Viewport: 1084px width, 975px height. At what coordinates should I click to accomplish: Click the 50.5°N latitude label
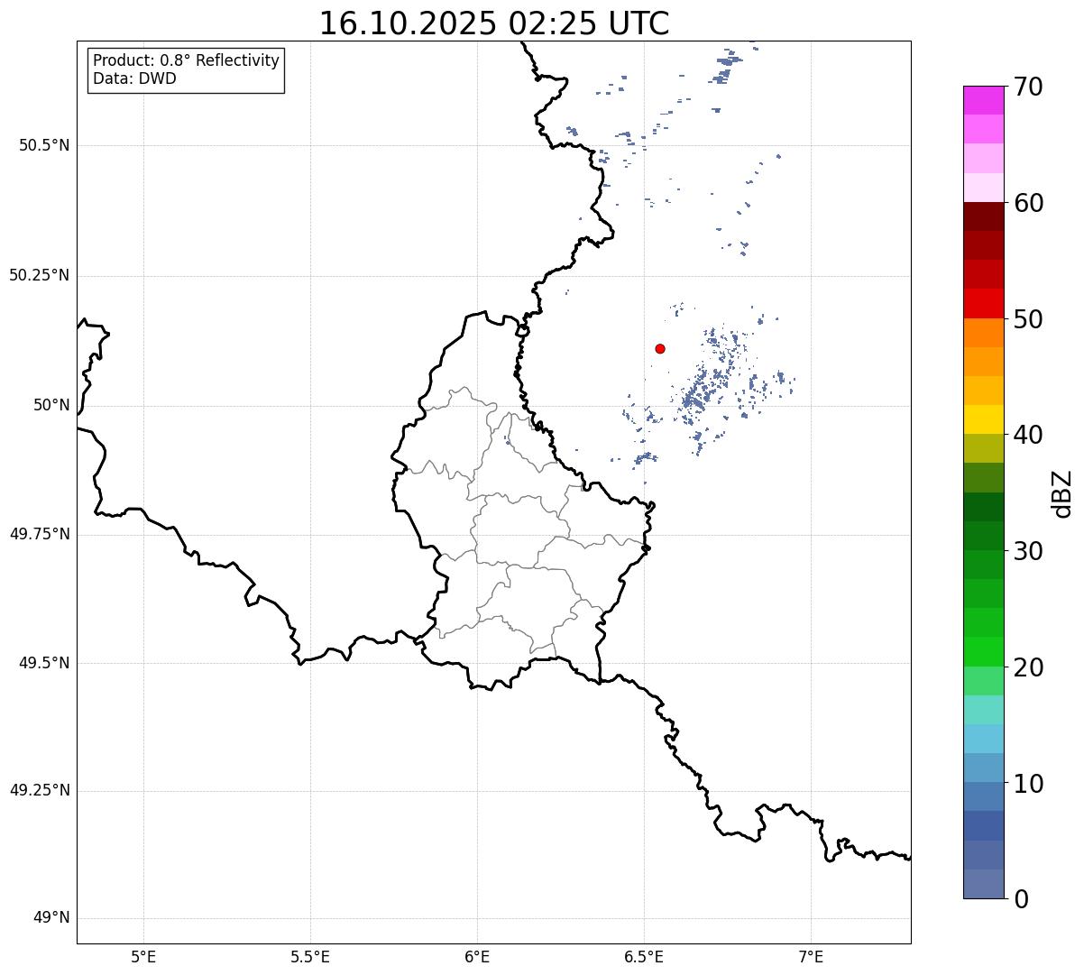coord(44,145)
